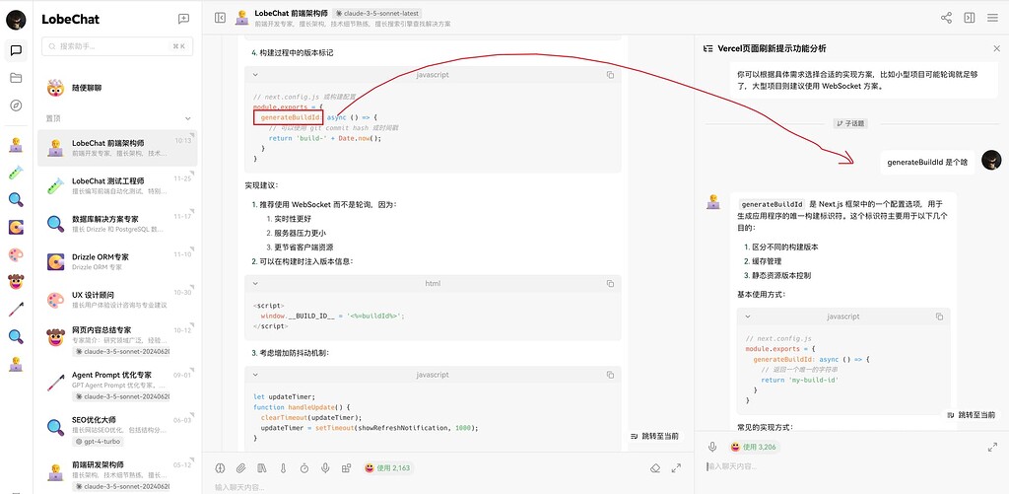
Task: Collapse the generateBuildId javascript code block in main chat
Action: (255, 75)
